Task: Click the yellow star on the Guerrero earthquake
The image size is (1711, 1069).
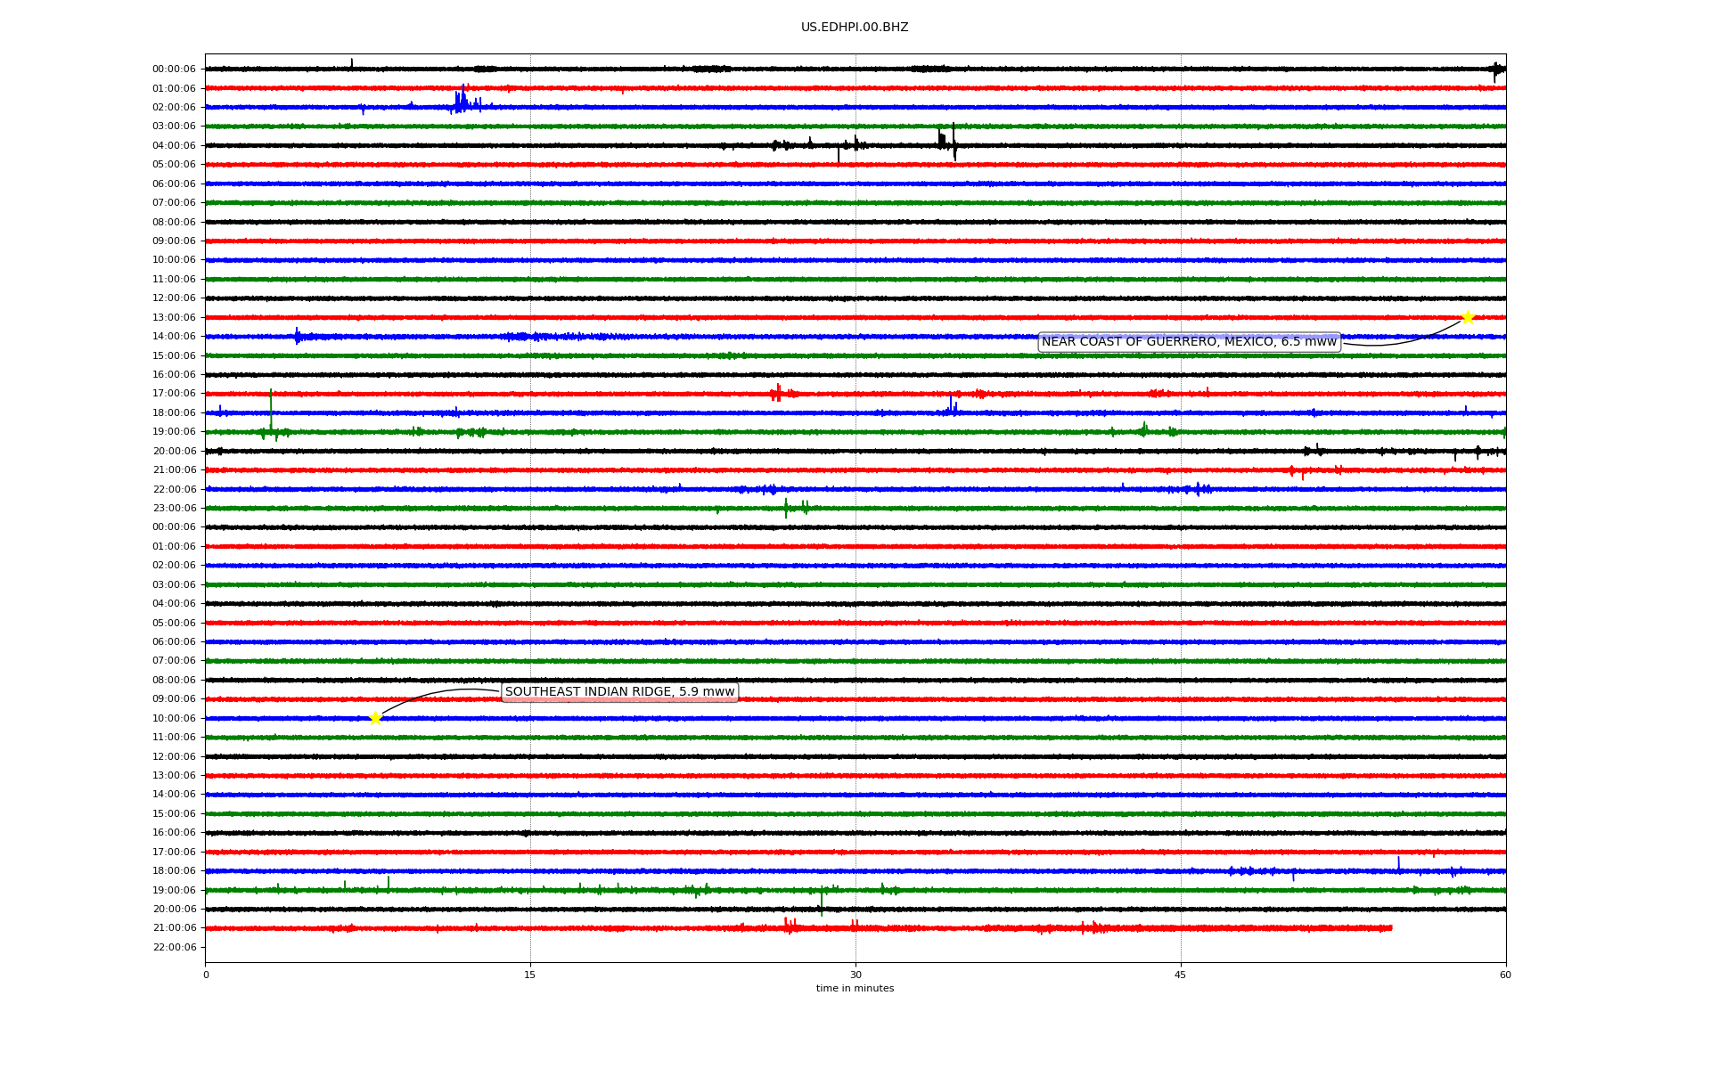Action: 1468,318
